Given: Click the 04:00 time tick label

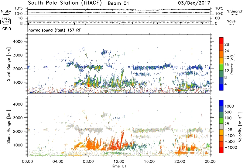Looking at the screenshot, I should tap(58, 161).
